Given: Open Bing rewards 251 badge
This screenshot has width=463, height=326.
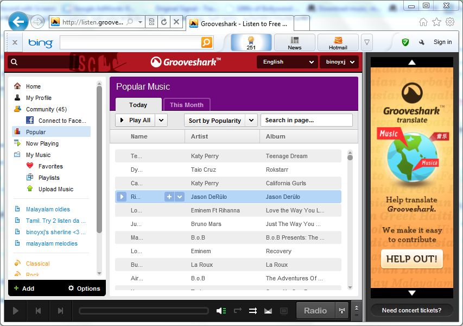Looking at the screenshot, I should coord(251,42).
